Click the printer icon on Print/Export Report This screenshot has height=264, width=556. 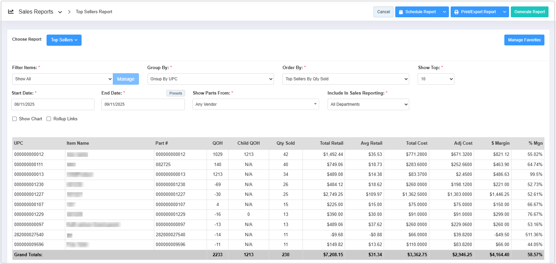click(456, 12)
